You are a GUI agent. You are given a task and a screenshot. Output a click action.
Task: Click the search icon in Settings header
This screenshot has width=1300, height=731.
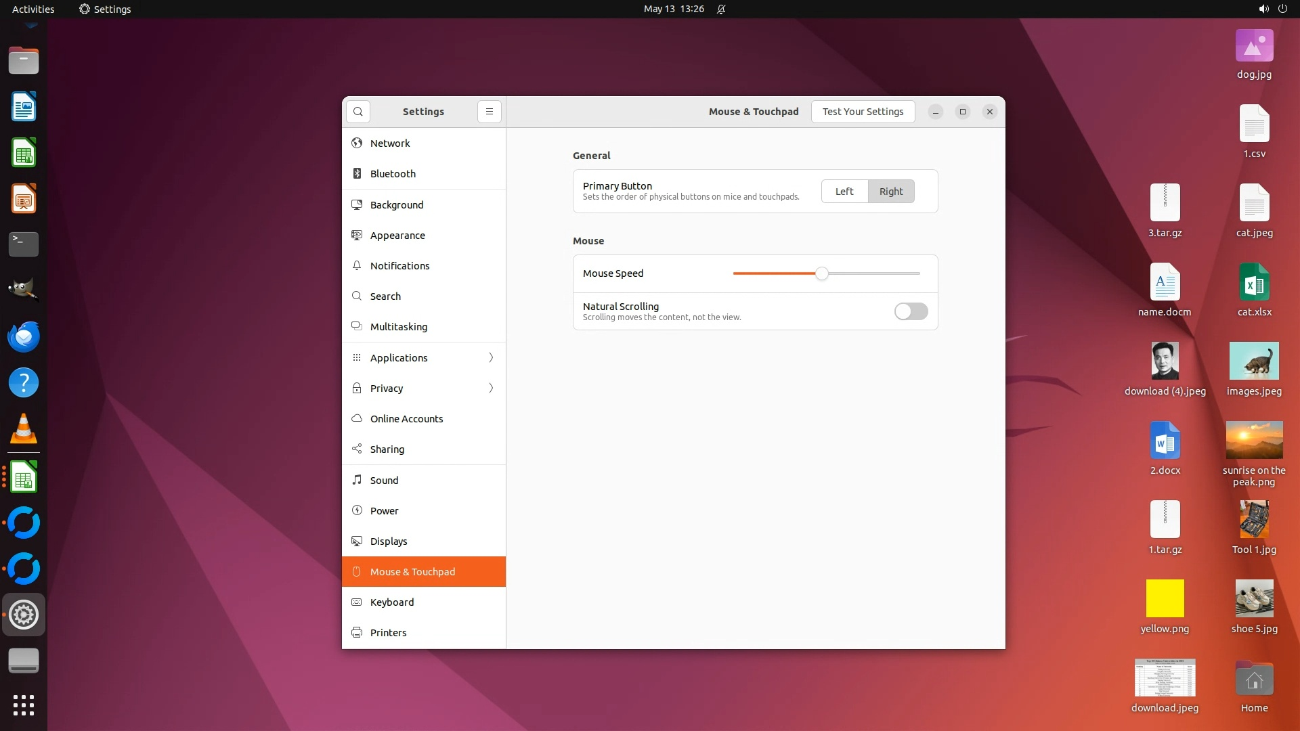point(358,112)
